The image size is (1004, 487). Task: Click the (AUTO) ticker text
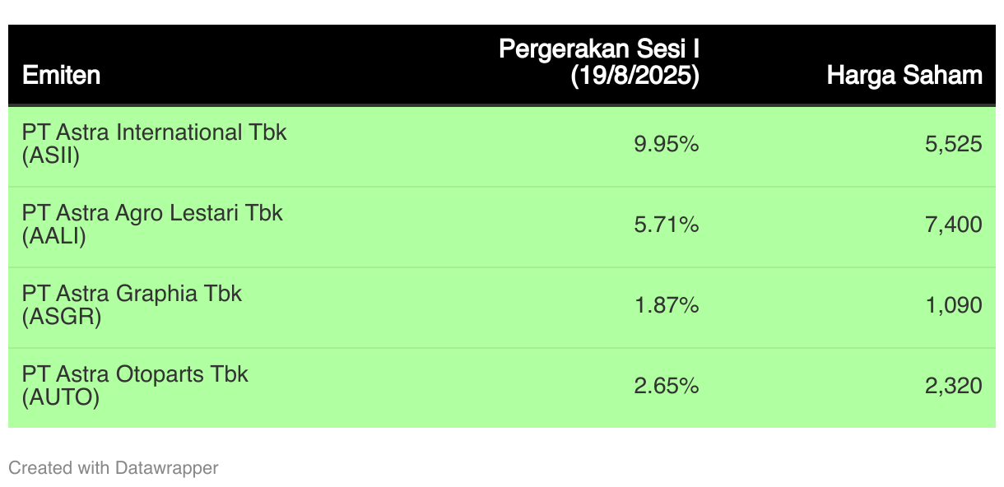[x=60, y=398]
